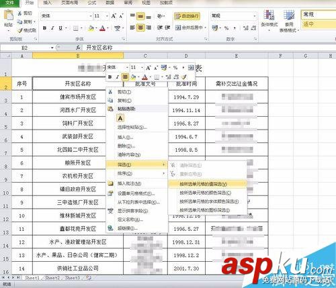
Task: Click the Decrease Decimal icon in the ribbon
Action: coord(253,28)
